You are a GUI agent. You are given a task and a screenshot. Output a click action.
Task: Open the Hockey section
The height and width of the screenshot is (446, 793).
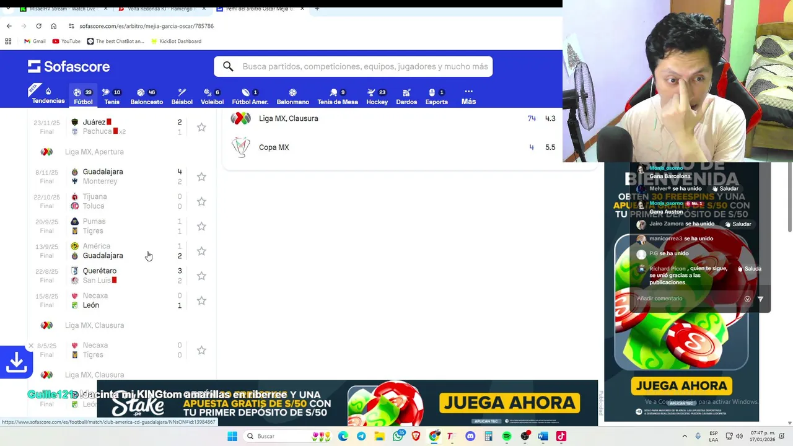coord(377,96)
